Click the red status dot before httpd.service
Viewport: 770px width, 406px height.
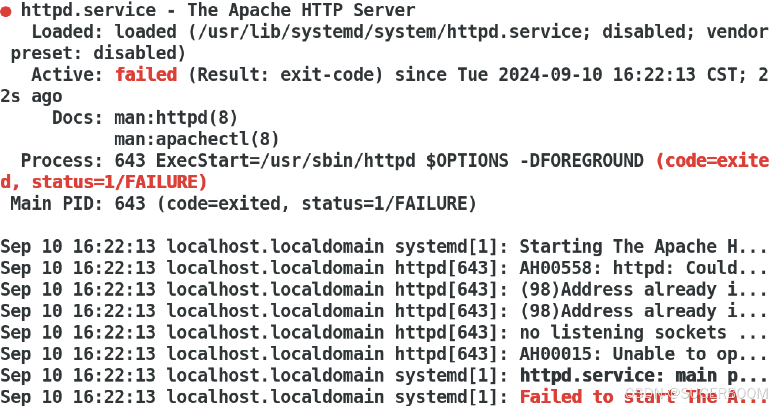pos(6,12)
